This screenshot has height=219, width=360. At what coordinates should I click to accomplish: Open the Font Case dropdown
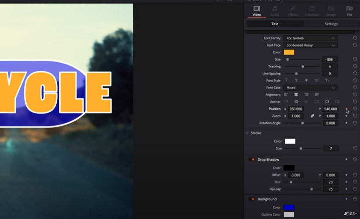(310, 87)
